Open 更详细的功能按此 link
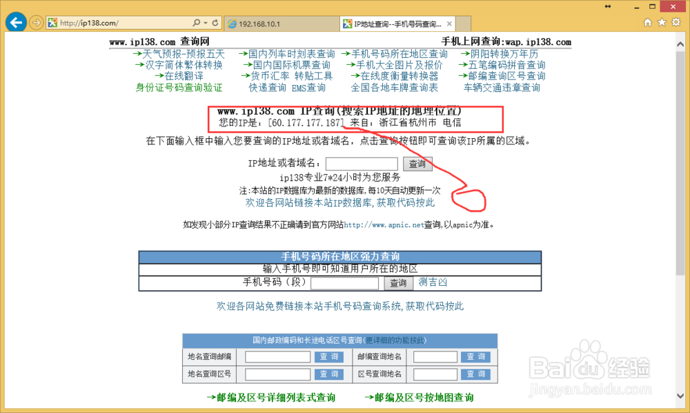 tap(395, 340)
